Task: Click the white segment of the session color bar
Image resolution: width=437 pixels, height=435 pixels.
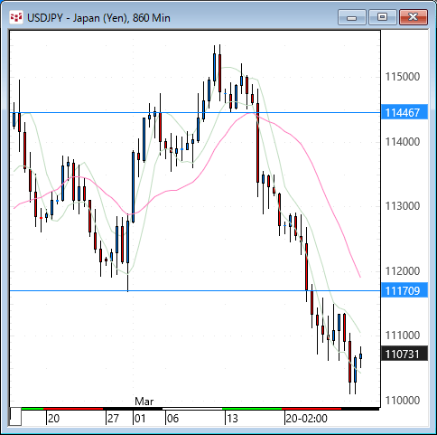Action: coord(192,409)
